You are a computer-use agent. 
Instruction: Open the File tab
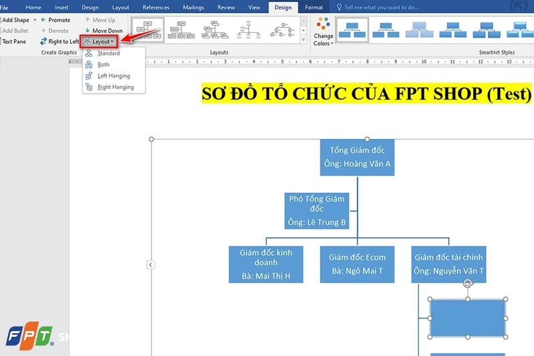(x=4, y=7)
